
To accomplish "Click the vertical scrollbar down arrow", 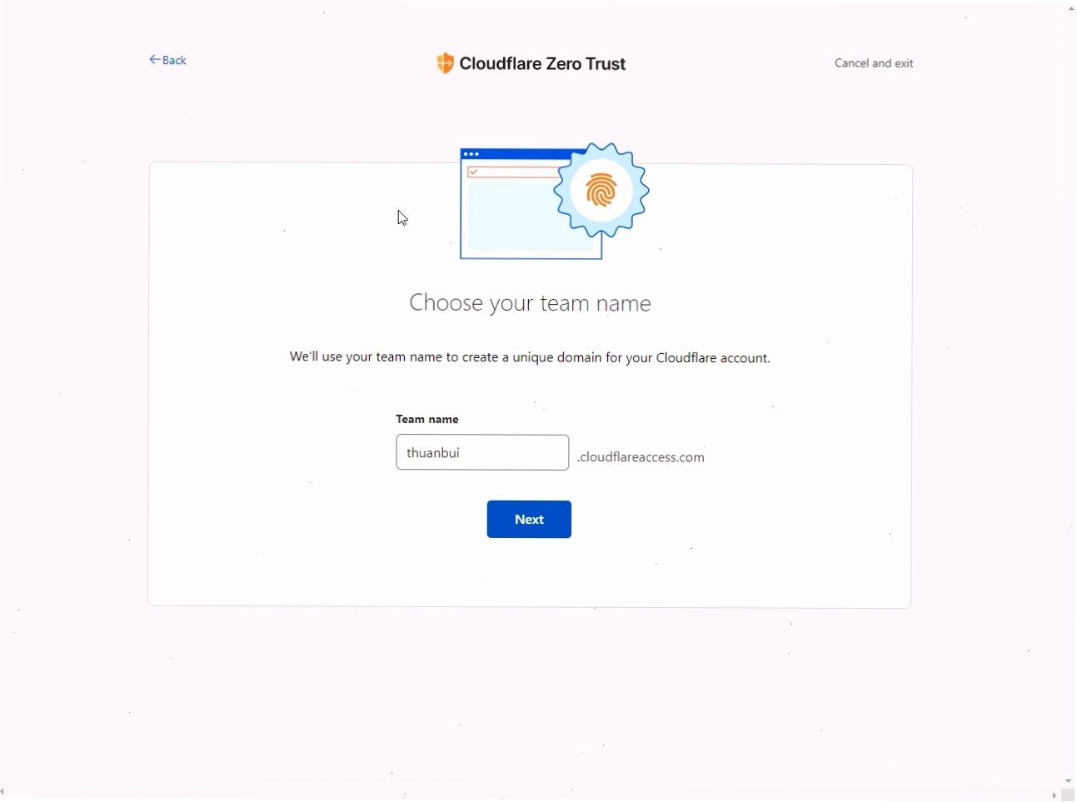I will (x=1069, y=781).
